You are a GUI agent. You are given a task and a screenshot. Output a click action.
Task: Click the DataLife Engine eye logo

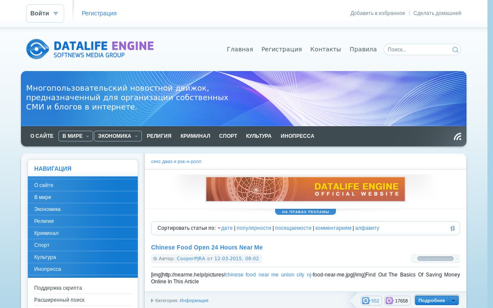[x=38, y=49]
